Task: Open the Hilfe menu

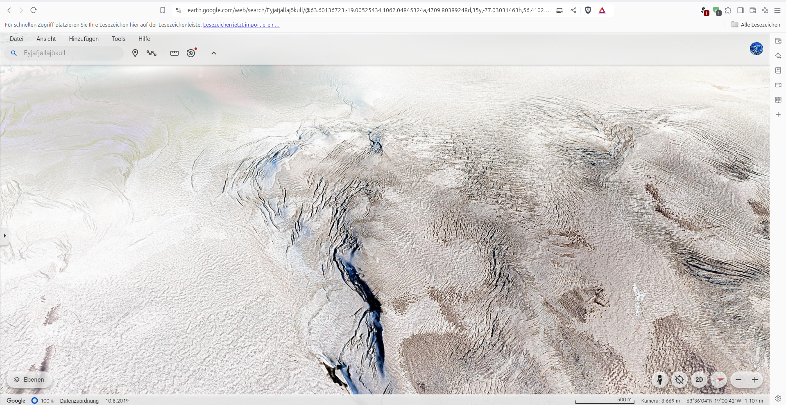Action: [144, 39]
